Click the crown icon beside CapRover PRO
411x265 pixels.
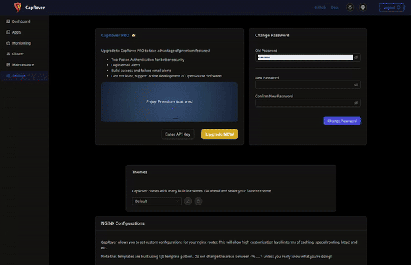coord(134,35)
